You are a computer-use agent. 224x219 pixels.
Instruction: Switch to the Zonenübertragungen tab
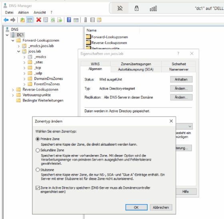pos(136,64)
